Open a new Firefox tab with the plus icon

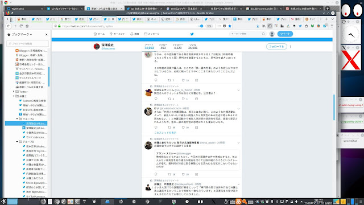pos(326,19)
